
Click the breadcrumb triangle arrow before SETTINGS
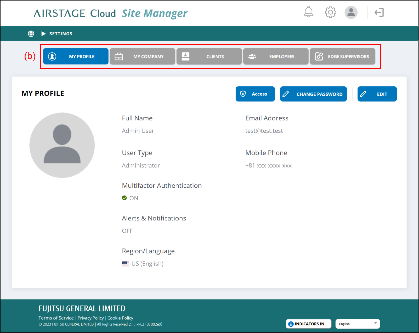pos(43,34)
